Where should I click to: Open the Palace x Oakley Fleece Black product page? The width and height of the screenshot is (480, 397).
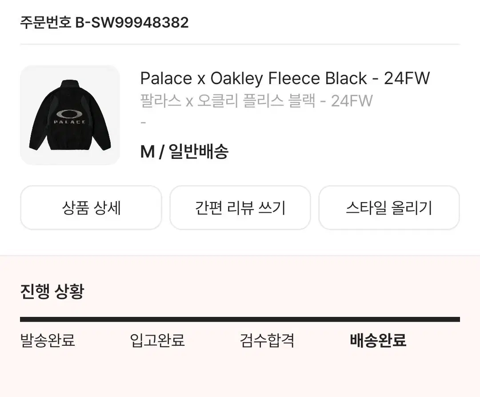(284, 78)
